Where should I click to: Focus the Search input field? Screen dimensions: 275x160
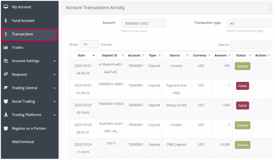tap(251, 45)
